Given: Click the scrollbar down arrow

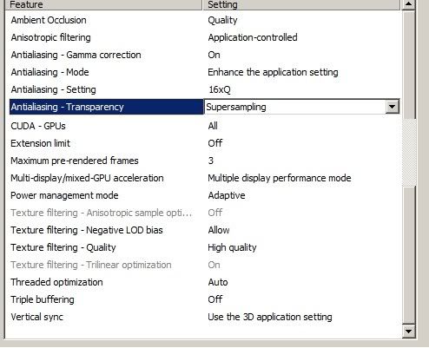Looking at the screenshot, I should click(408, 331).
